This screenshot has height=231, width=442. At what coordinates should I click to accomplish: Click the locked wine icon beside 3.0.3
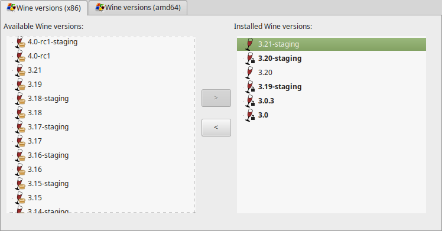tap(250, 101)
